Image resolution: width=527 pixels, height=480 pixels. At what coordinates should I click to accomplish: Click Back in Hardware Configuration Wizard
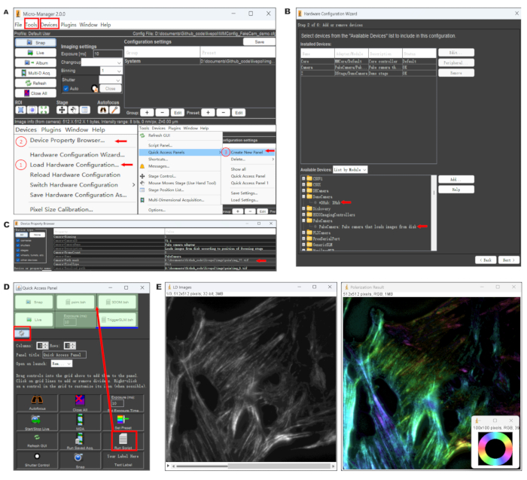[x=486, y=260]
